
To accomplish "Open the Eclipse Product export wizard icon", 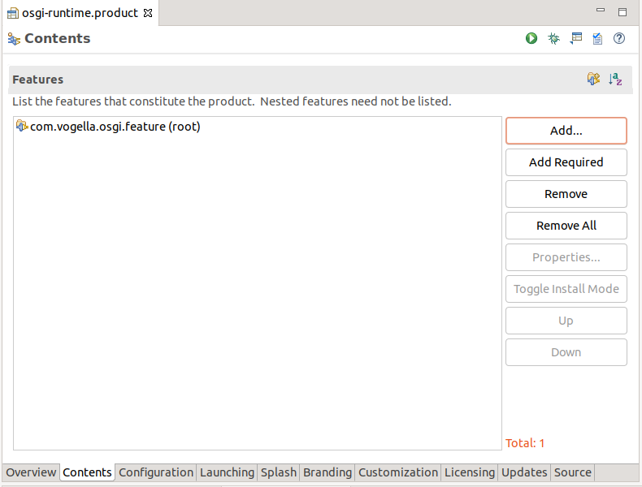I will pos(576,38).
